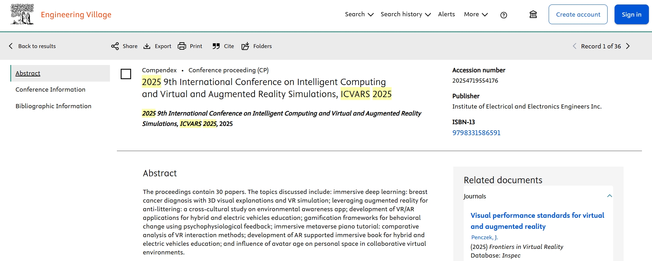Viewport: 652px width, 261px height.
Task: Click the Sign in button
Action: coord(631,15)
